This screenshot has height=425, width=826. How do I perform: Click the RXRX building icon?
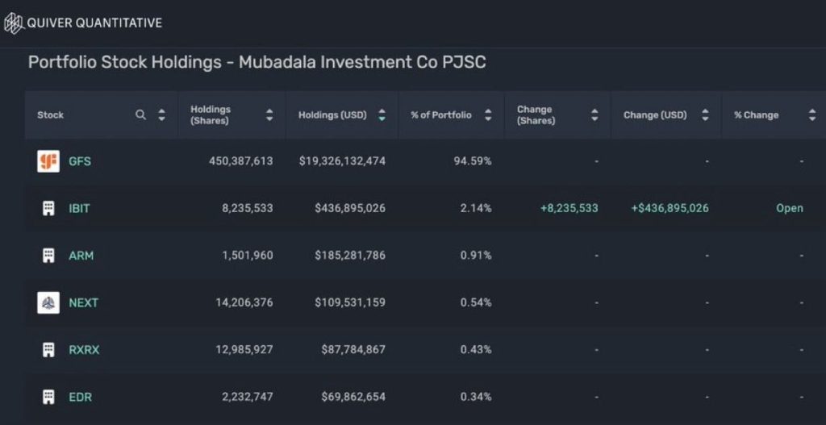tap(48, 350)
